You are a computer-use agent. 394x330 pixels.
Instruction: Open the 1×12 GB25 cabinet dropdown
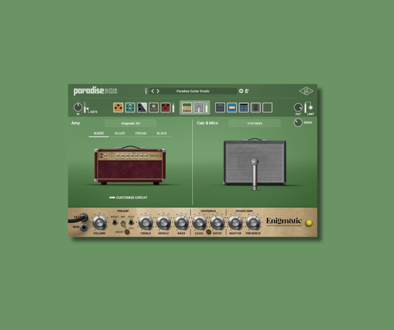254,123
